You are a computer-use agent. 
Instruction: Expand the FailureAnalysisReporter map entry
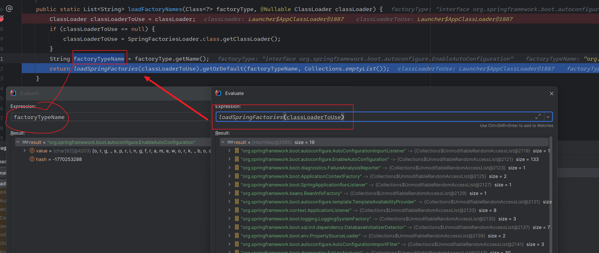point(230,168)
